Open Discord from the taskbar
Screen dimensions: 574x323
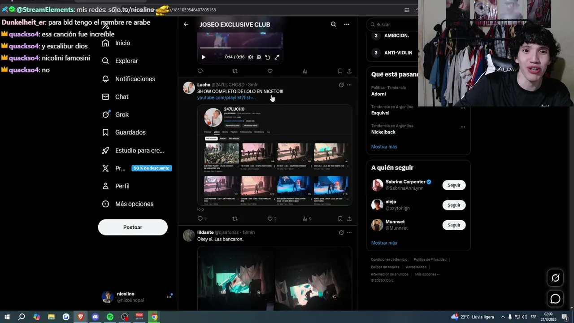pos(95,317)
